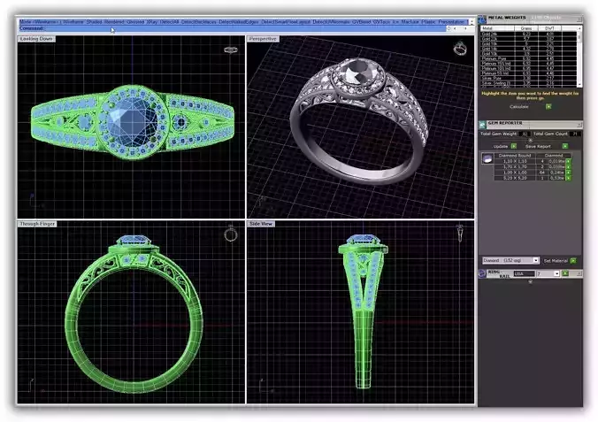The height and width of the screenshot is (422, 598).
Task: Click the Gem Reporter panel icon
Action: [482, 125]
